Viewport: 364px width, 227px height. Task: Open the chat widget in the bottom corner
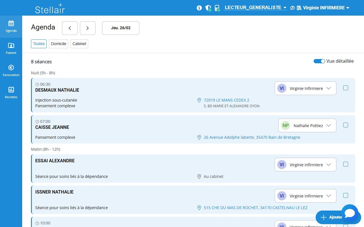click(x=350, y=213)
